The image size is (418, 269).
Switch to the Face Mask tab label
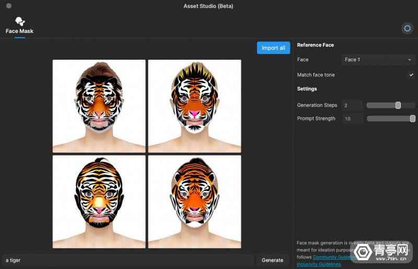tap(19, 31)
